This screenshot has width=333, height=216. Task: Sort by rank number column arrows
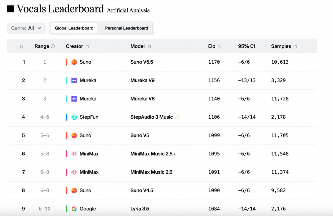[21, 46]
